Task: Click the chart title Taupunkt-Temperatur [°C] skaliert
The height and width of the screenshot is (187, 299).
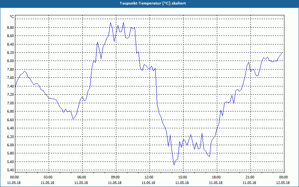Action: pyautogui.click(x=153, y=3)
